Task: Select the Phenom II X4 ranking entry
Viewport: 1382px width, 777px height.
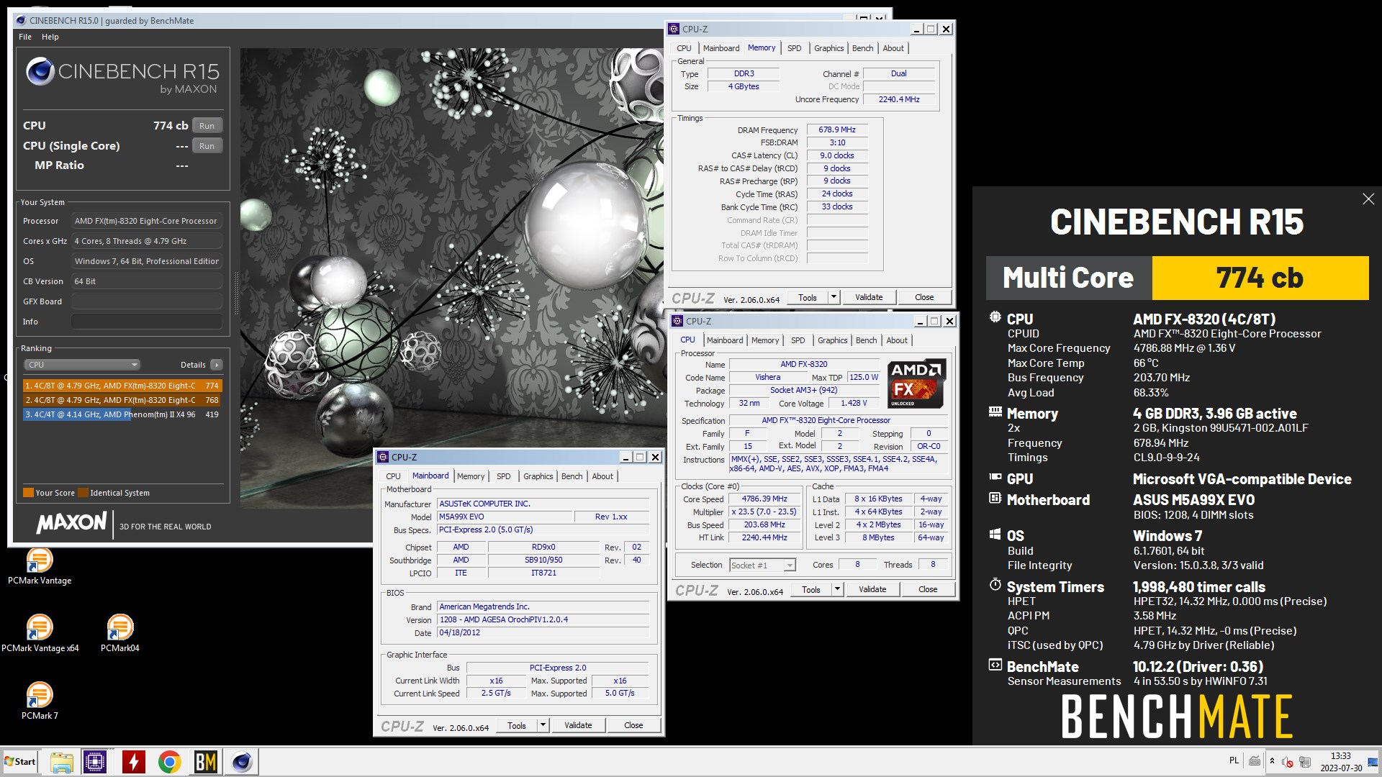Action: click(x=122, y=414)
